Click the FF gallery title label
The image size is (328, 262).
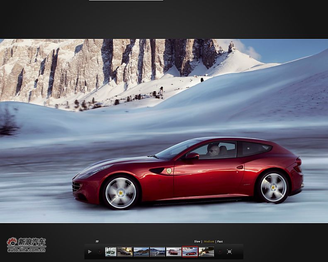pos(97,241)
